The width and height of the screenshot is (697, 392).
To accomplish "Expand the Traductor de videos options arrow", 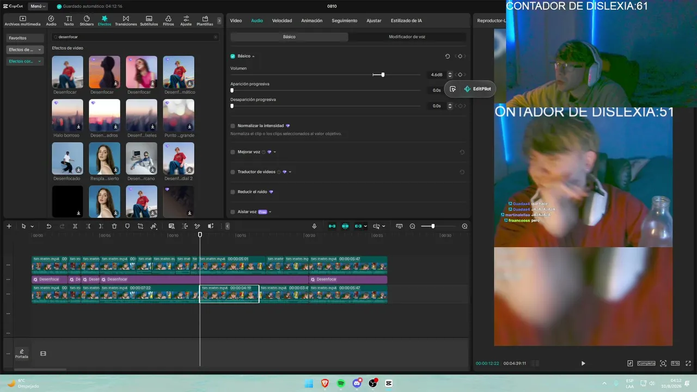I will 290,172.
